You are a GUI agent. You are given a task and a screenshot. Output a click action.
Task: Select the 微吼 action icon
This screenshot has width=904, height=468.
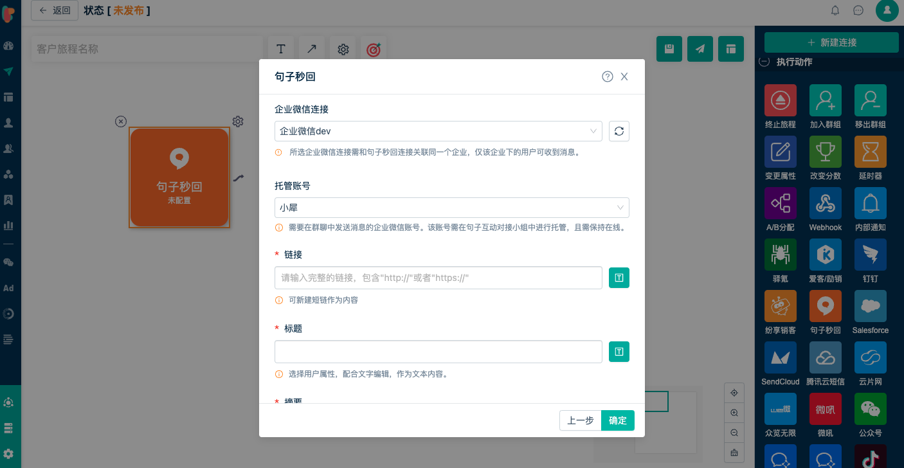[826, 409]
